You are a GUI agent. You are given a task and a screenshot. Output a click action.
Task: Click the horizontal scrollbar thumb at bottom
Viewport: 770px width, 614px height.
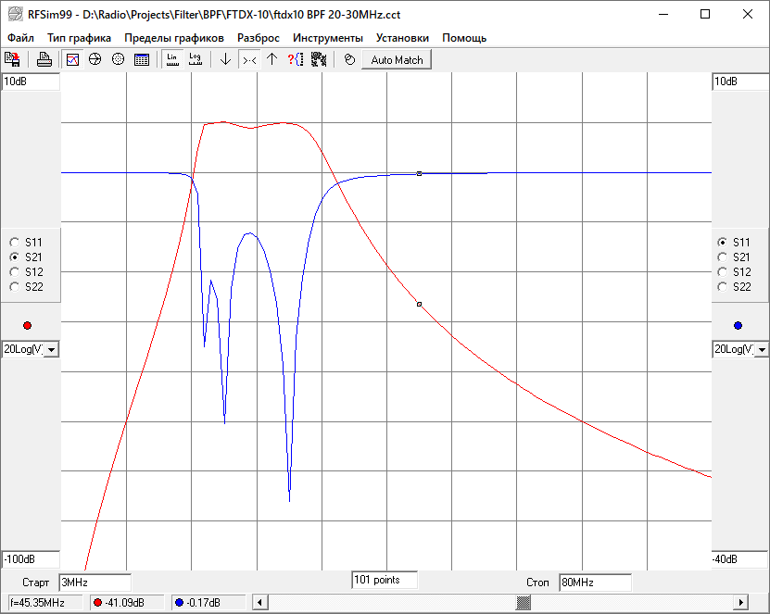(524, 603)
